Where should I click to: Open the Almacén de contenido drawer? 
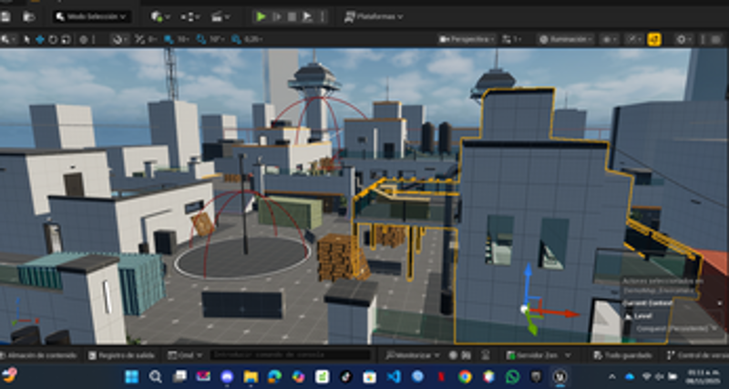39,355
